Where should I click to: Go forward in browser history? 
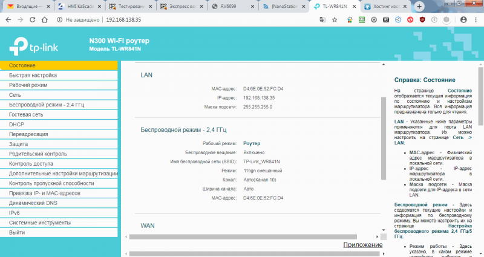point(21,20)
